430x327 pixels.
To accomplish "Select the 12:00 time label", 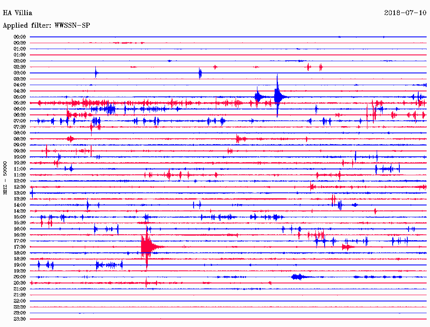I will (x=20, y=181).
